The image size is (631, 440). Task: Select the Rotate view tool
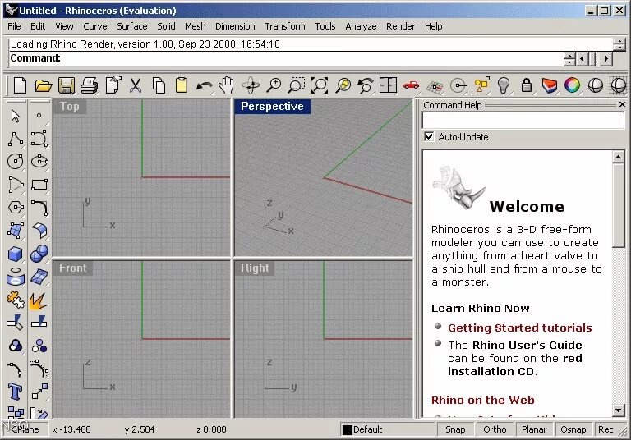pos(251,85)
